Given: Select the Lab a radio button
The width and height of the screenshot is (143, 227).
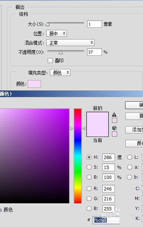Looking at the screenshot, I should click(130, 167).
